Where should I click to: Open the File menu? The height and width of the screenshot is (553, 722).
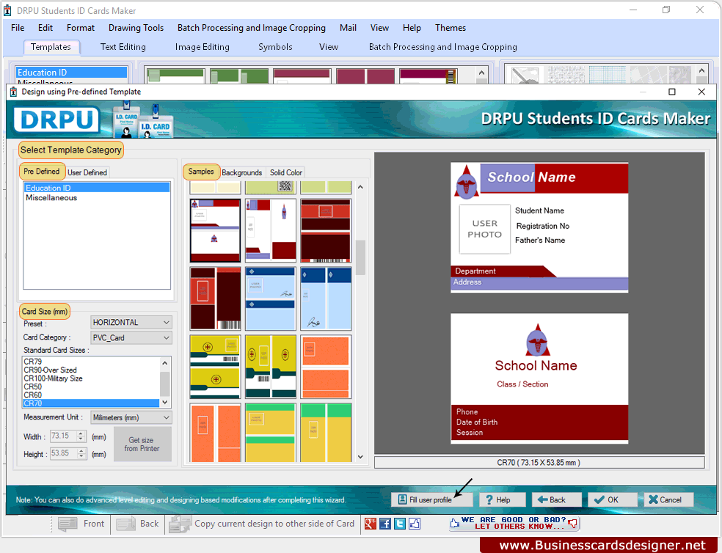[x=18, y=28]
